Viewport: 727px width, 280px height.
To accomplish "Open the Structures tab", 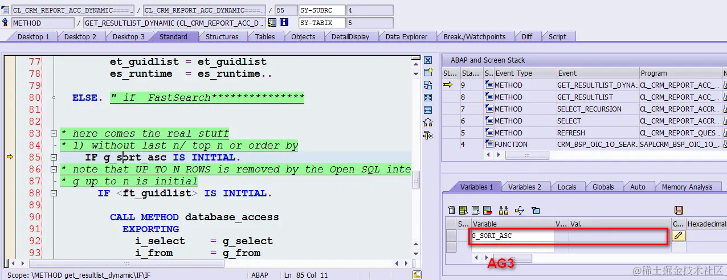I will [x=222, y=36].
